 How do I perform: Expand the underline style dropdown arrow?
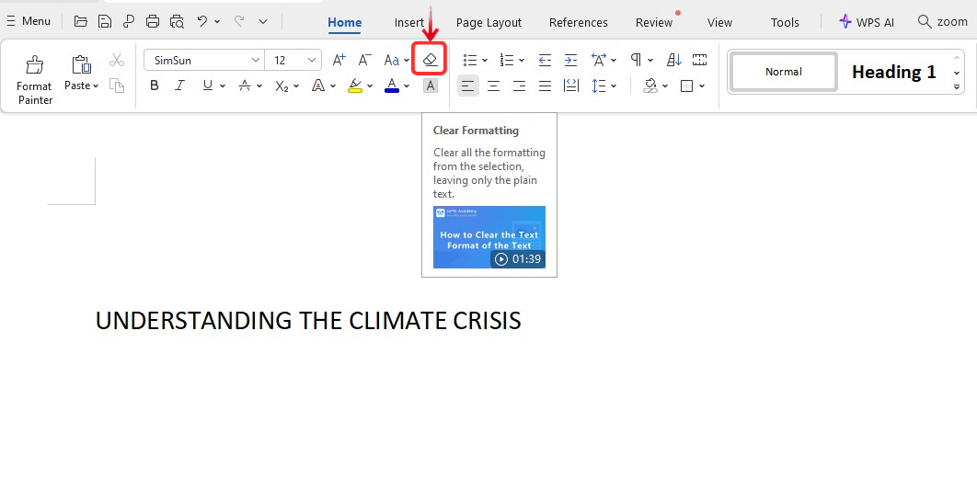pos(222,86)
